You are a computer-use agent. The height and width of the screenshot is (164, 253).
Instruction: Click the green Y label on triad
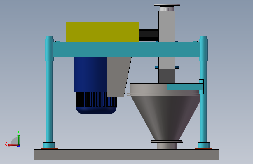pyautogui.click(x=18, y=131)
